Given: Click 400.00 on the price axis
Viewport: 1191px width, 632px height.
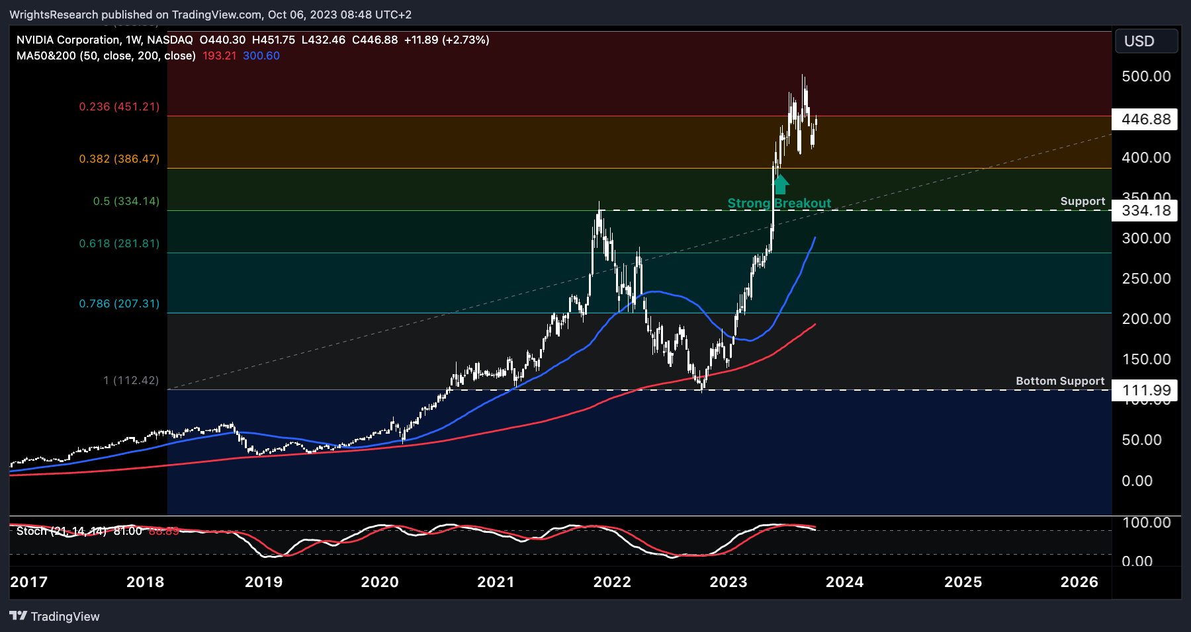Looking at the screenshot, I should point(1146,157).
